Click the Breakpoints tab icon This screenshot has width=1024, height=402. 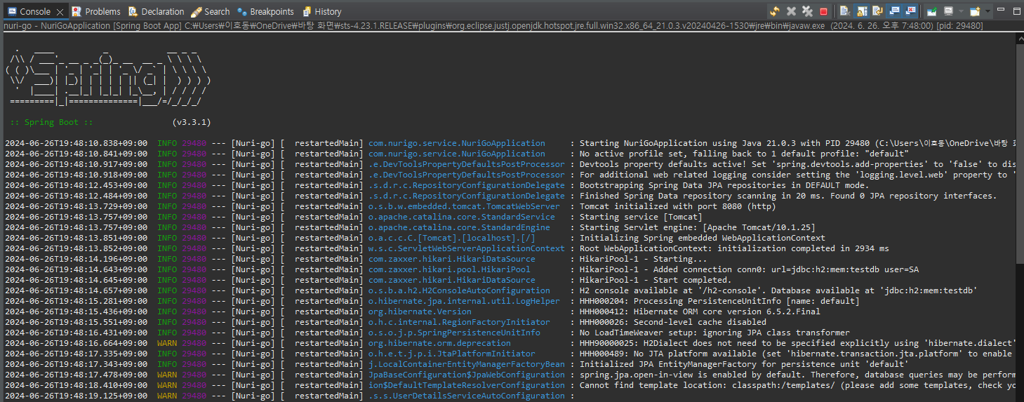[x=242, y=11]
